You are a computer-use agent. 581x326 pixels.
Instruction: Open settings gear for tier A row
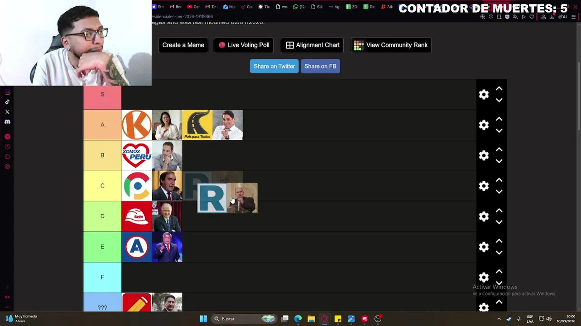pos(484,125)
